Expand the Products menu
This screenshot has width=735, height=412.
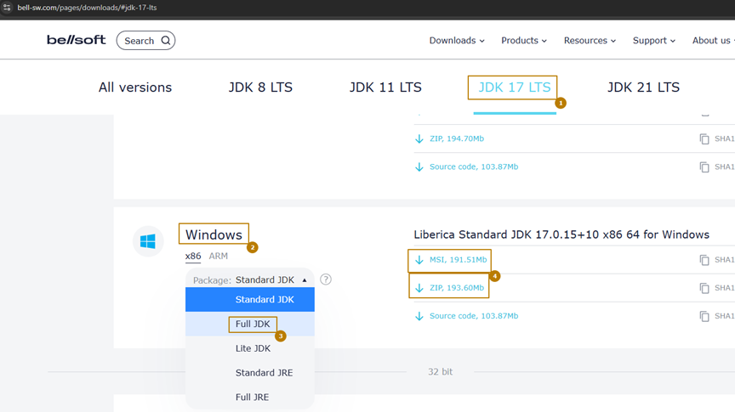(524, 40)
